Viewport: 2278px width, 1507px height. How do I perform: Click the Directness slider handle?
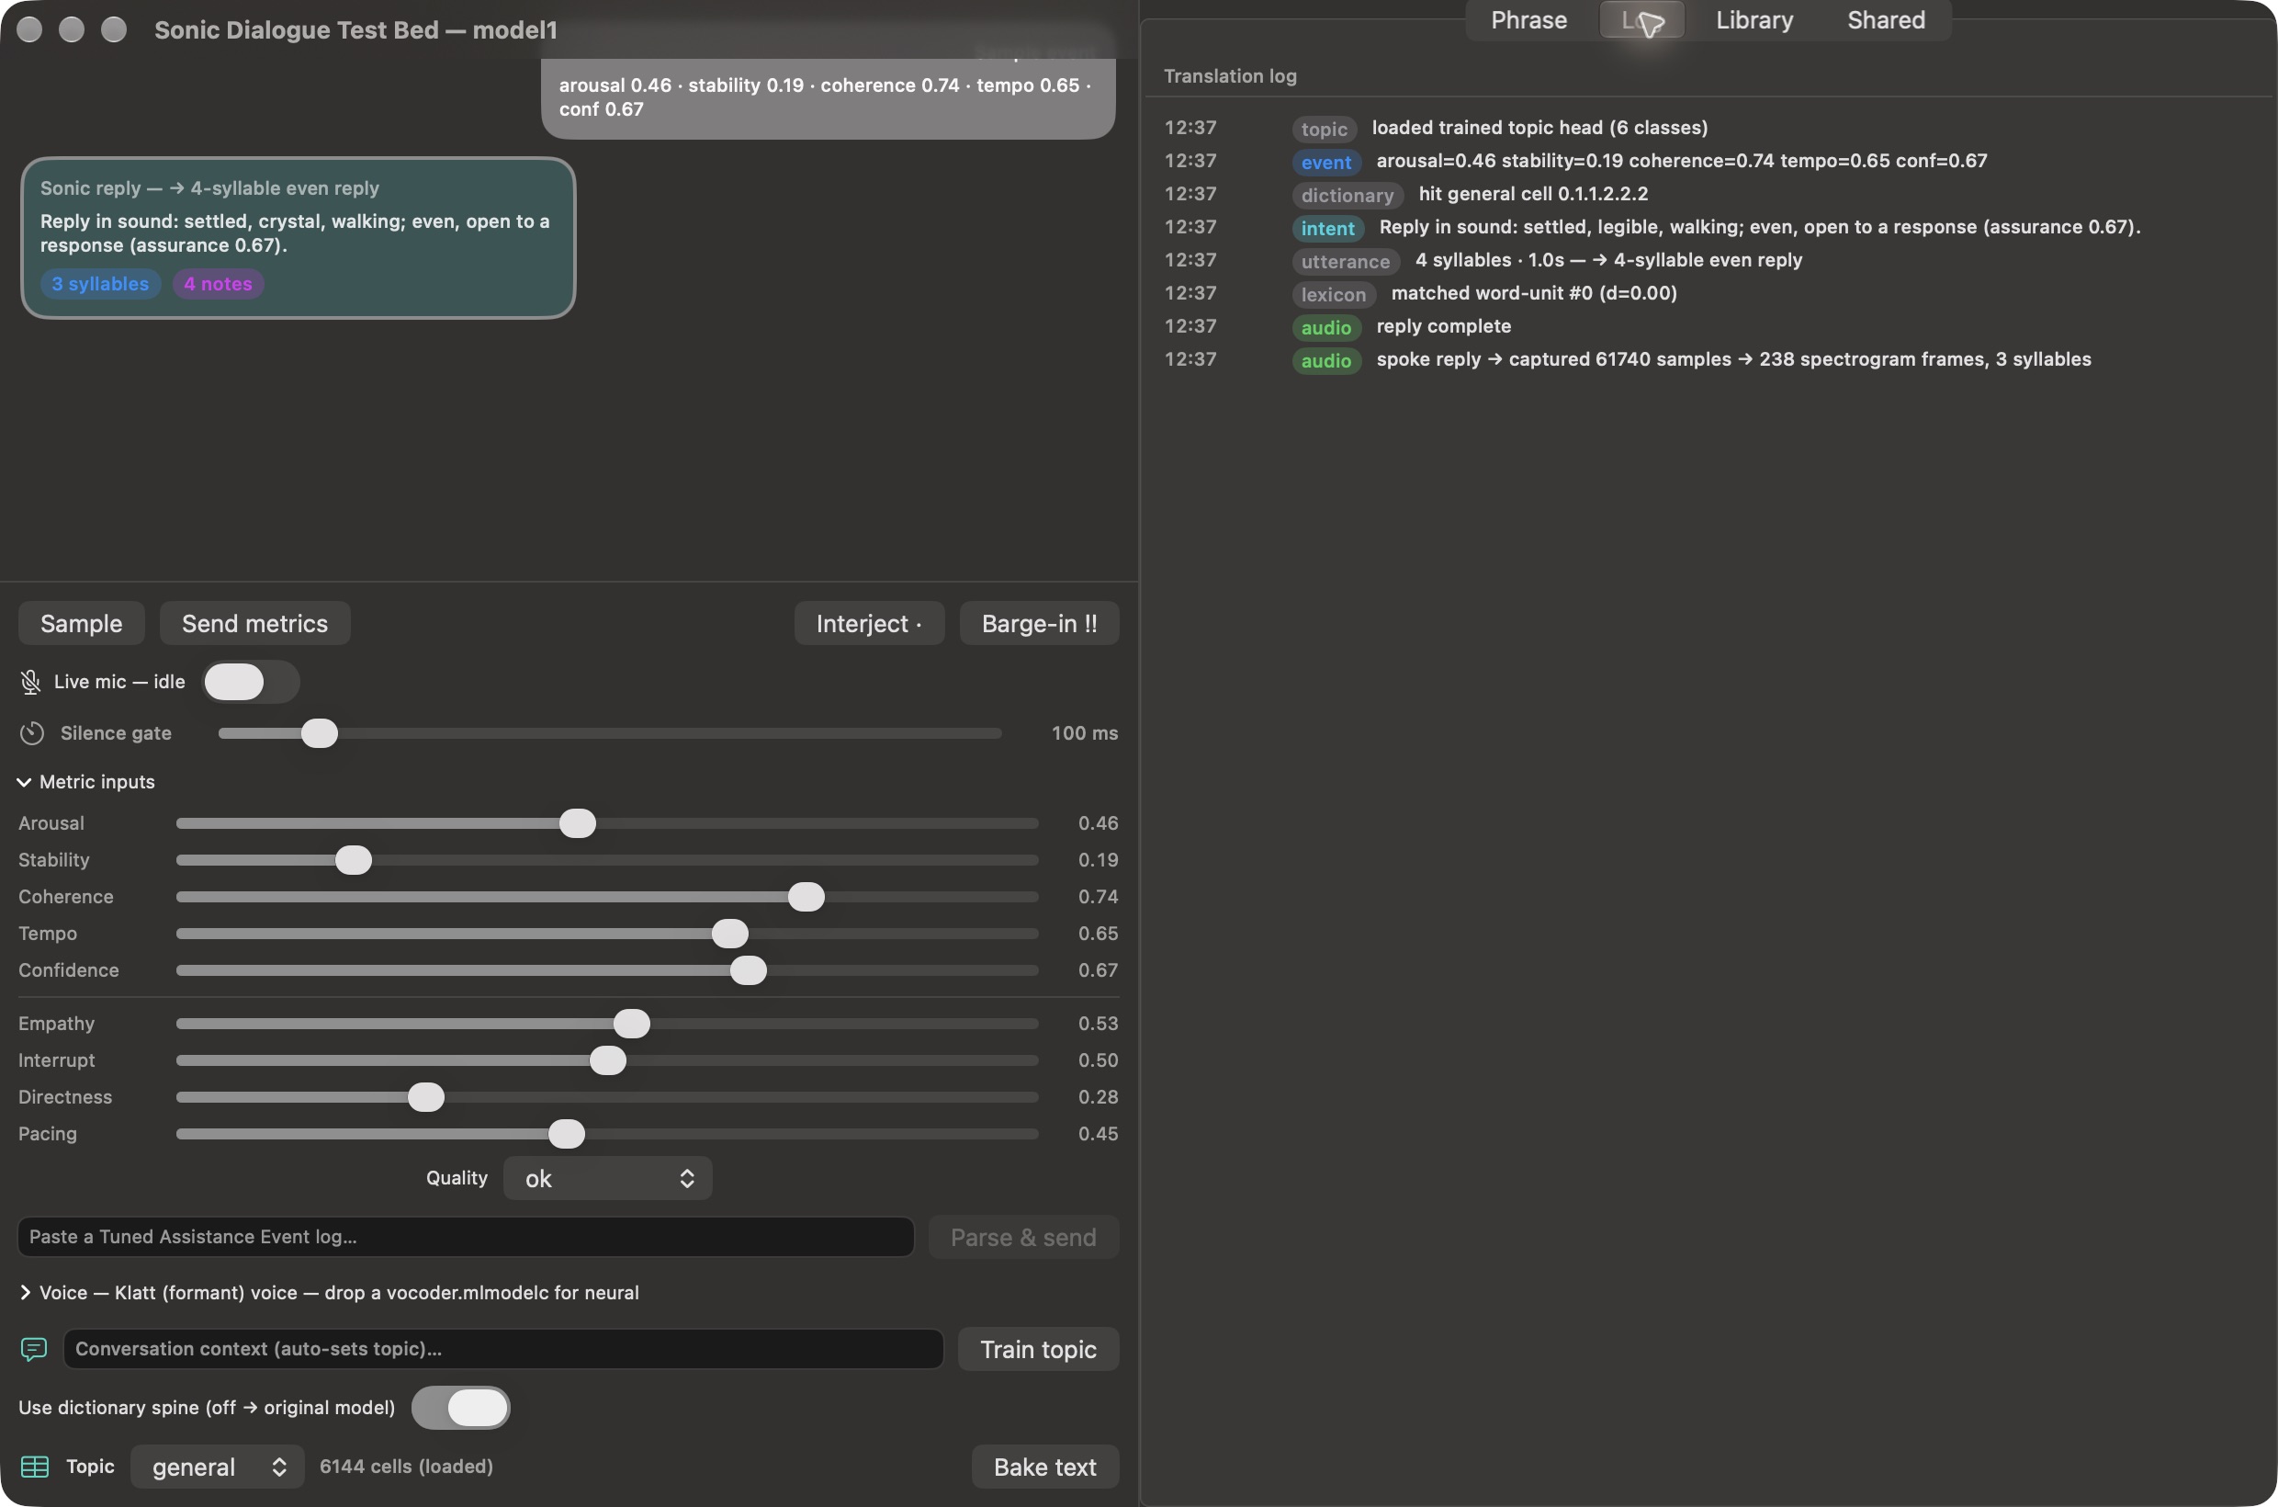tap(425, 1096)
